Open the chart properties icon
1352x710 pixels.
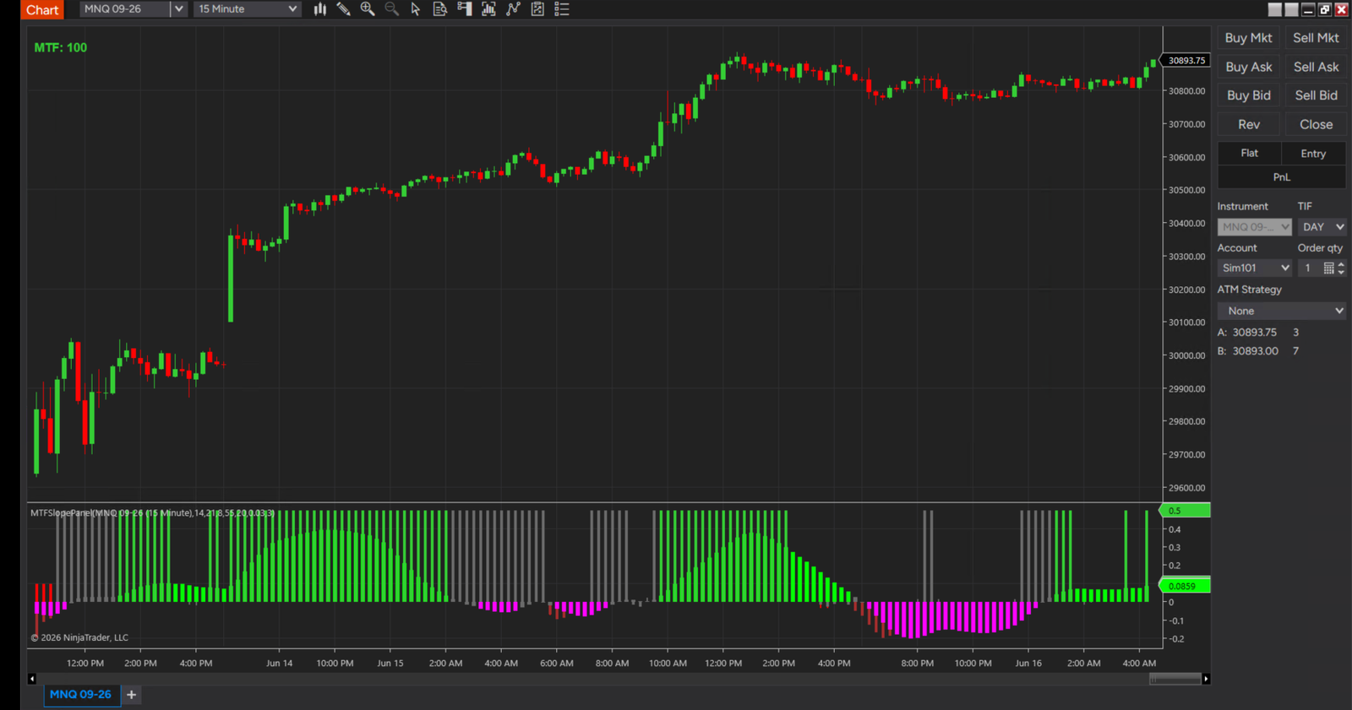537,9
